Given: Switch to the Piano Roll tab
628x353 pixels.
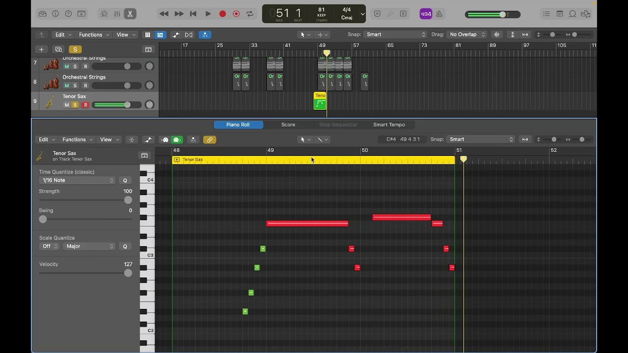Looking at the screenshot, I should click(238, 125).
